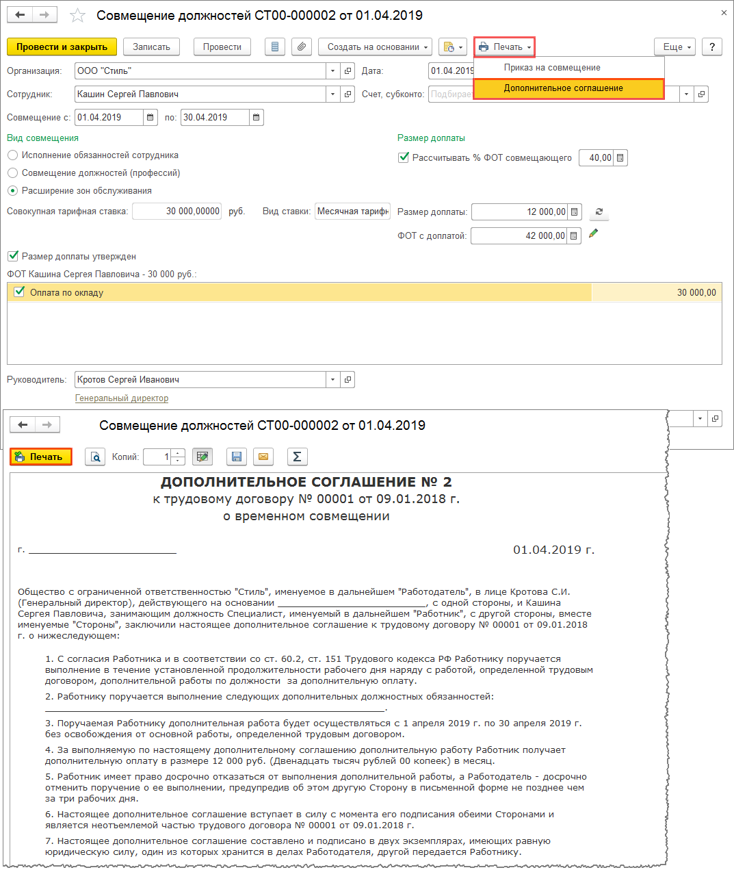Select 'Исполнение обязанностей сотрудника' radio option

pyautogui.click(x=13, y=155)
